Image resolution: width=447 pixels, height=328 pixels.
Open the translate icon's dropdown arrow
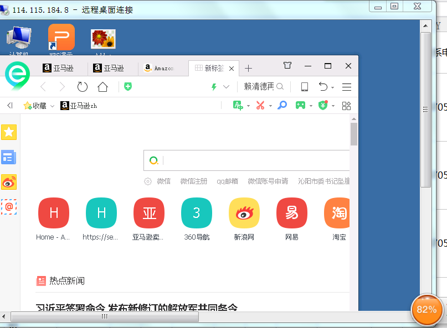coord(248,106)
